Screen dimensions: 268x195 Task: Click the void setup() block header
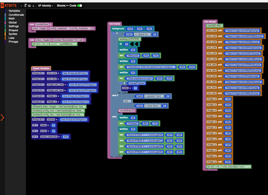(209, 21)
